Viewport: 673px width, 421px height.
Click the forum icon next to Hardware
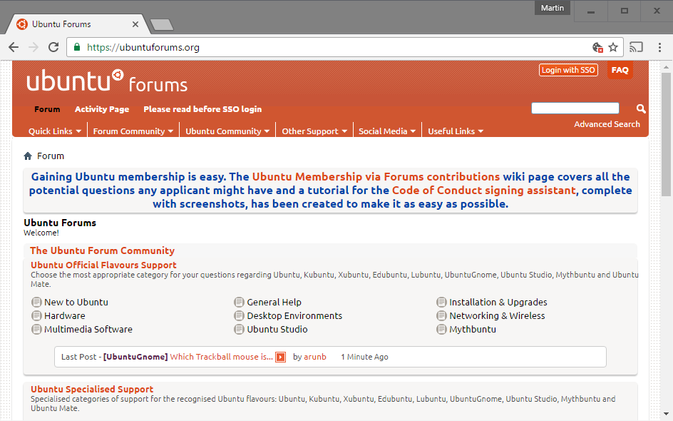point(36,315)
